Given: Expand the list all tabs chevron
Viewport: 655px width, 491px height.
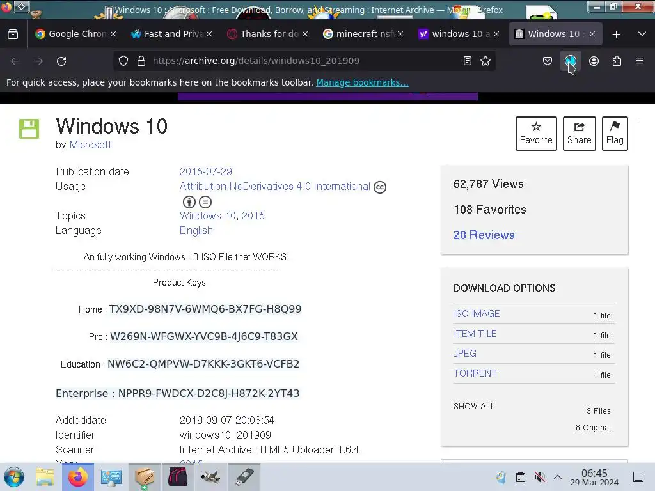Looking at the screenshot, I should [x=642, y=35].
